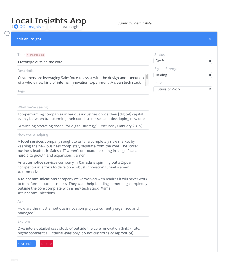Click the red delete button
This screenshot has height=267, width=230.
46,244
